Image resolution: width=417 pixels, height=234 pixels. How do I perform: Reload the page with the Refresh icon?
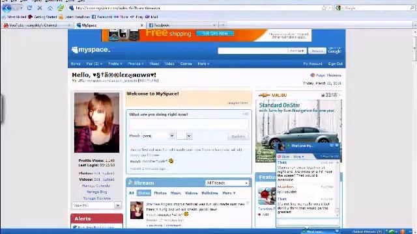[x=29, y=8]
